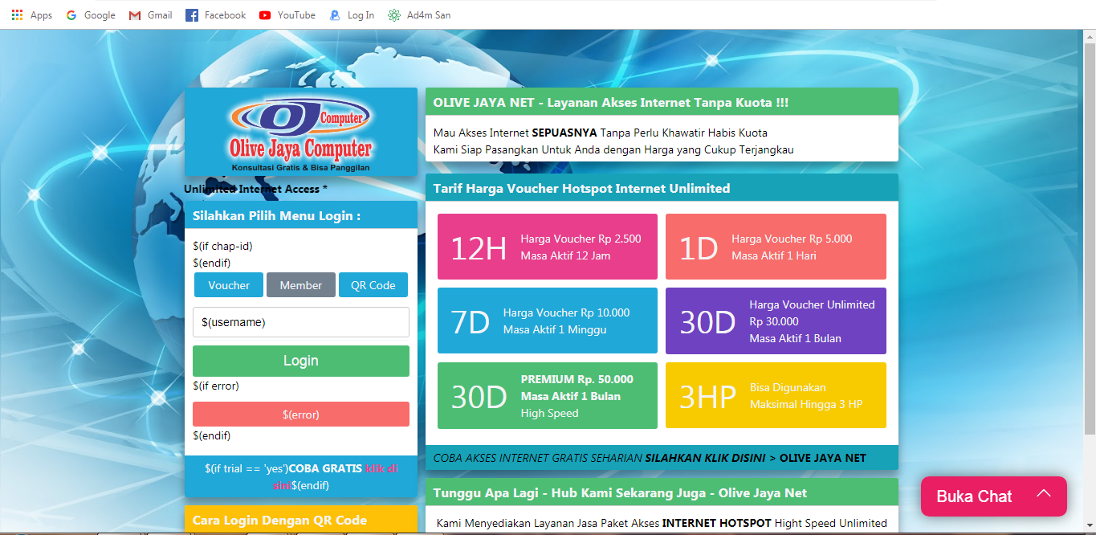Open the Log In bookmark
This screenshot has width=1096, height=535.
tap(352, 14)
